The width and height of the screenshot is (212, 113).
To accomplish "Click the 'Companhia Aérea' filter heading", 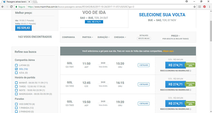I will 25,60.
